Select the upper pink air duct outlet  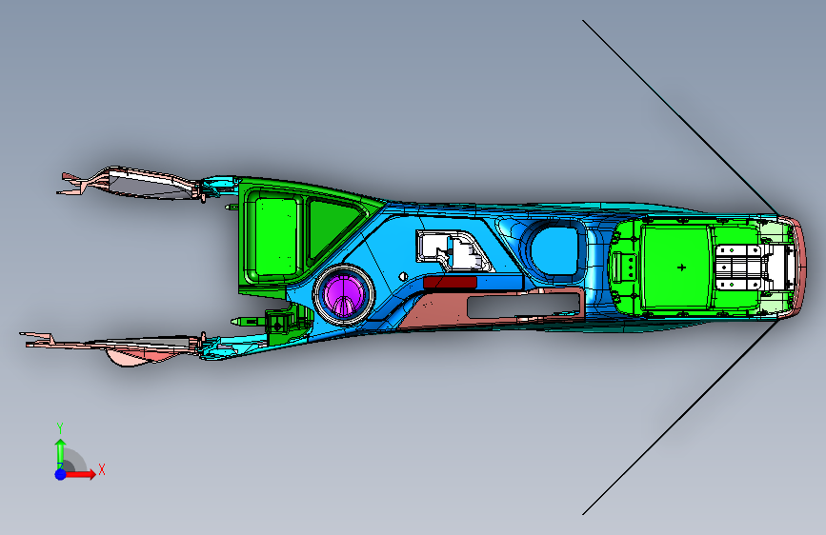131,183
